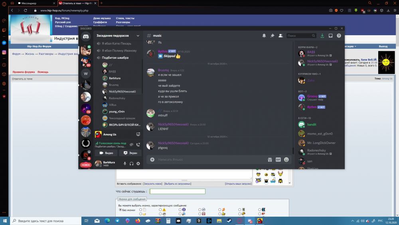Click the browser back arrow
The image size is (399, 225).
(x=12, y=10)
